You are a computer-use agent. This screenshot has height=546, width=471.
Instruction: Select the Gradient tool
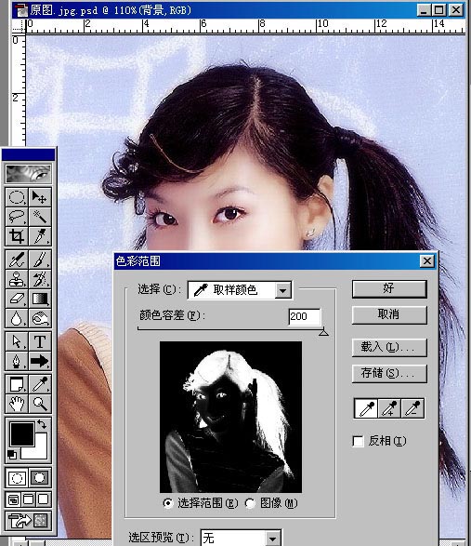pyautogui.click(x=40, y=299)
